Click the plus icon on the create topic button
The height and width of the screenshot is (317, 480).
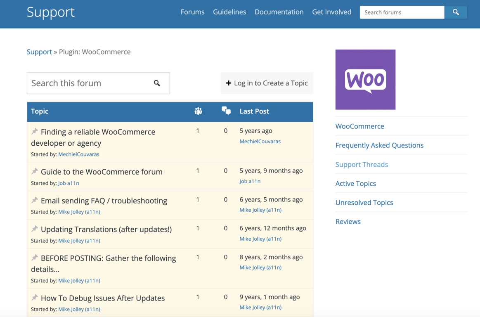(229, 83)
